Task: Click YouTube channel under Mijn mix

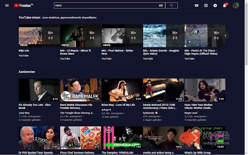Action: 24,55
